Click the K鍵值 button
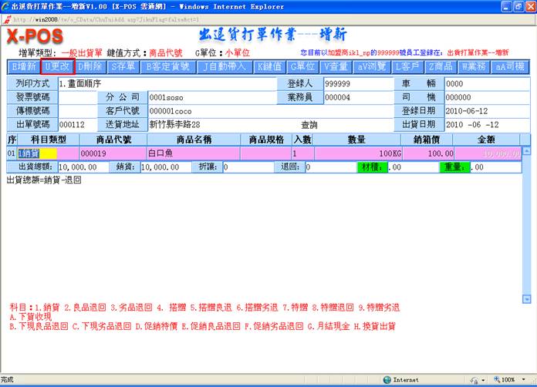Viewport: 537px width, 387px height. pos(271,66)
